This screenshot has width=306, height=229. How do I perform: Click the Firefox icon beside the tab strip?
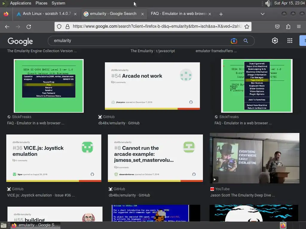pos(6,14)
